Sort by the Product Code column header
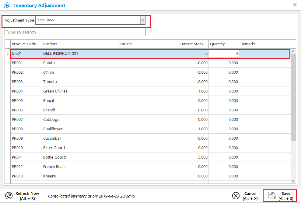 point(26,44)
